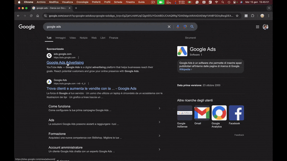
Task: Open macOS Spotlight search icon
Action: click(x=222, y=2)
